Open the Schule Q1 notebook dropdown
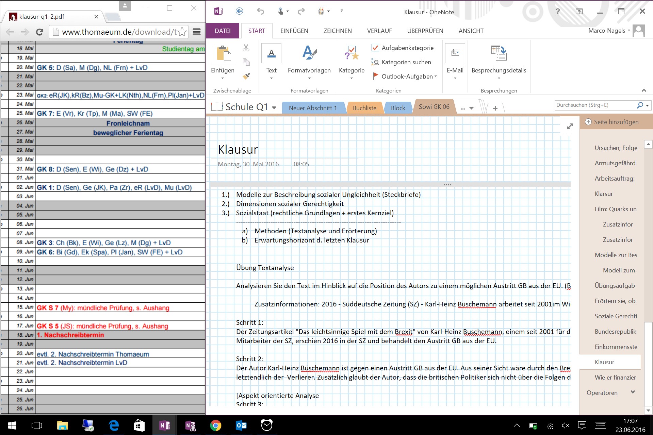653x435 pixels. pyautogui.click(x=274, y=108)
